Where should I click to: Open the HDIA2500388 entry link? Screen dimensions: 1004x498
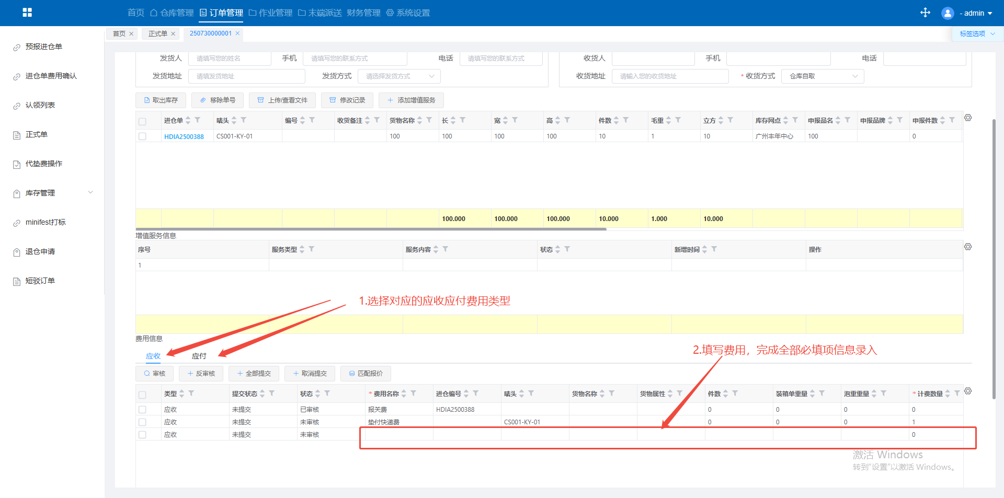pyautogui.click(x=184, y=136)
